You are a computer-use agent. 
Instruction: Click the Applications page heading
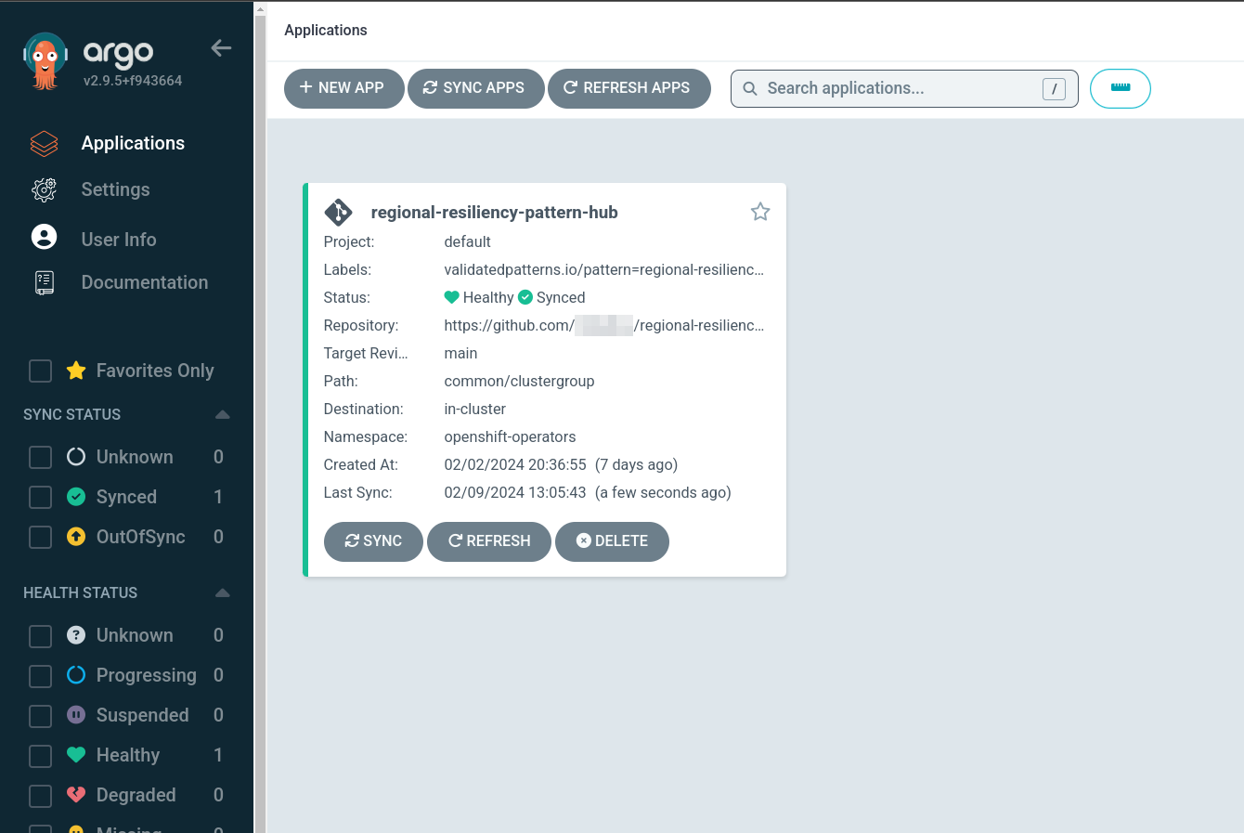tap(326, 31)
